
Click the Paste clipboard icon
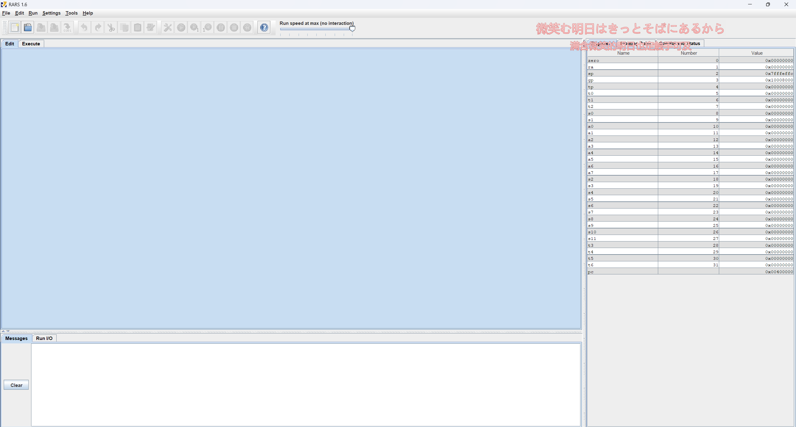pos(137,28)
